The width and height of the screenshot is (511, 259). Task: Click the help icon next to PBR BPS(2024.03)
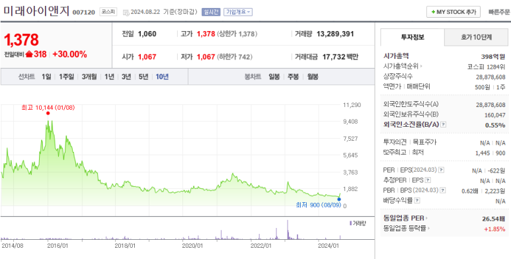[443, 190]
